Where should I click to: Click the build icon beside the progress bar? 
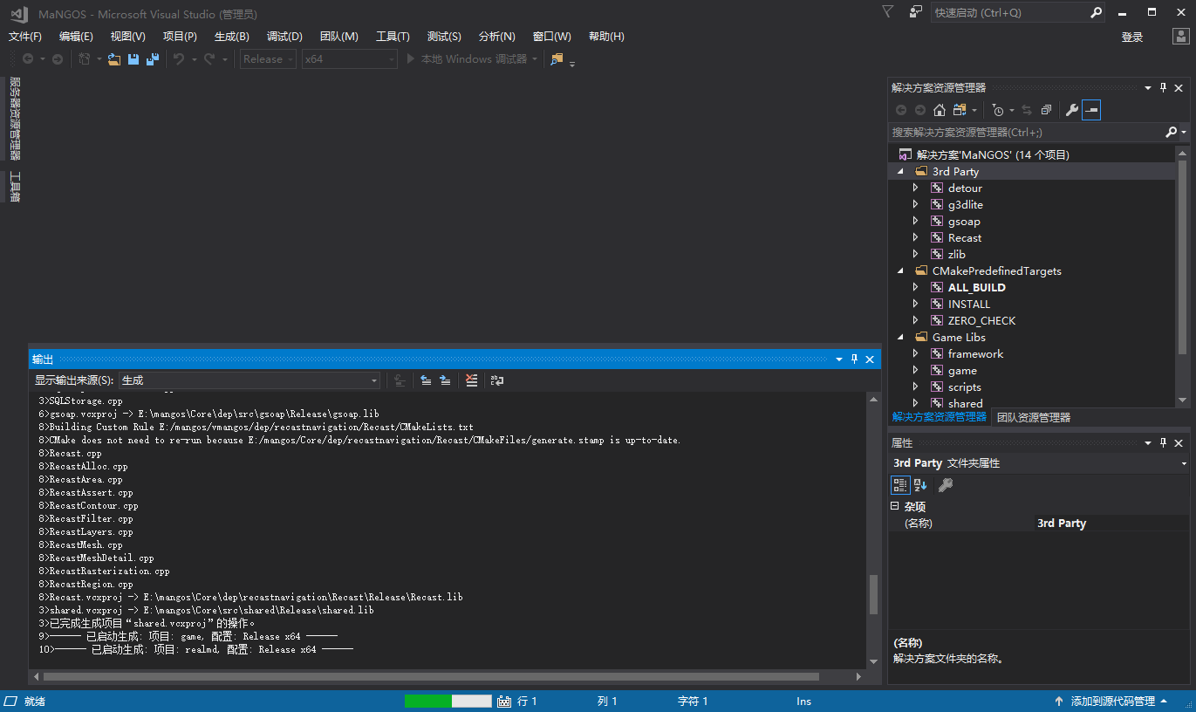[504, 702]
